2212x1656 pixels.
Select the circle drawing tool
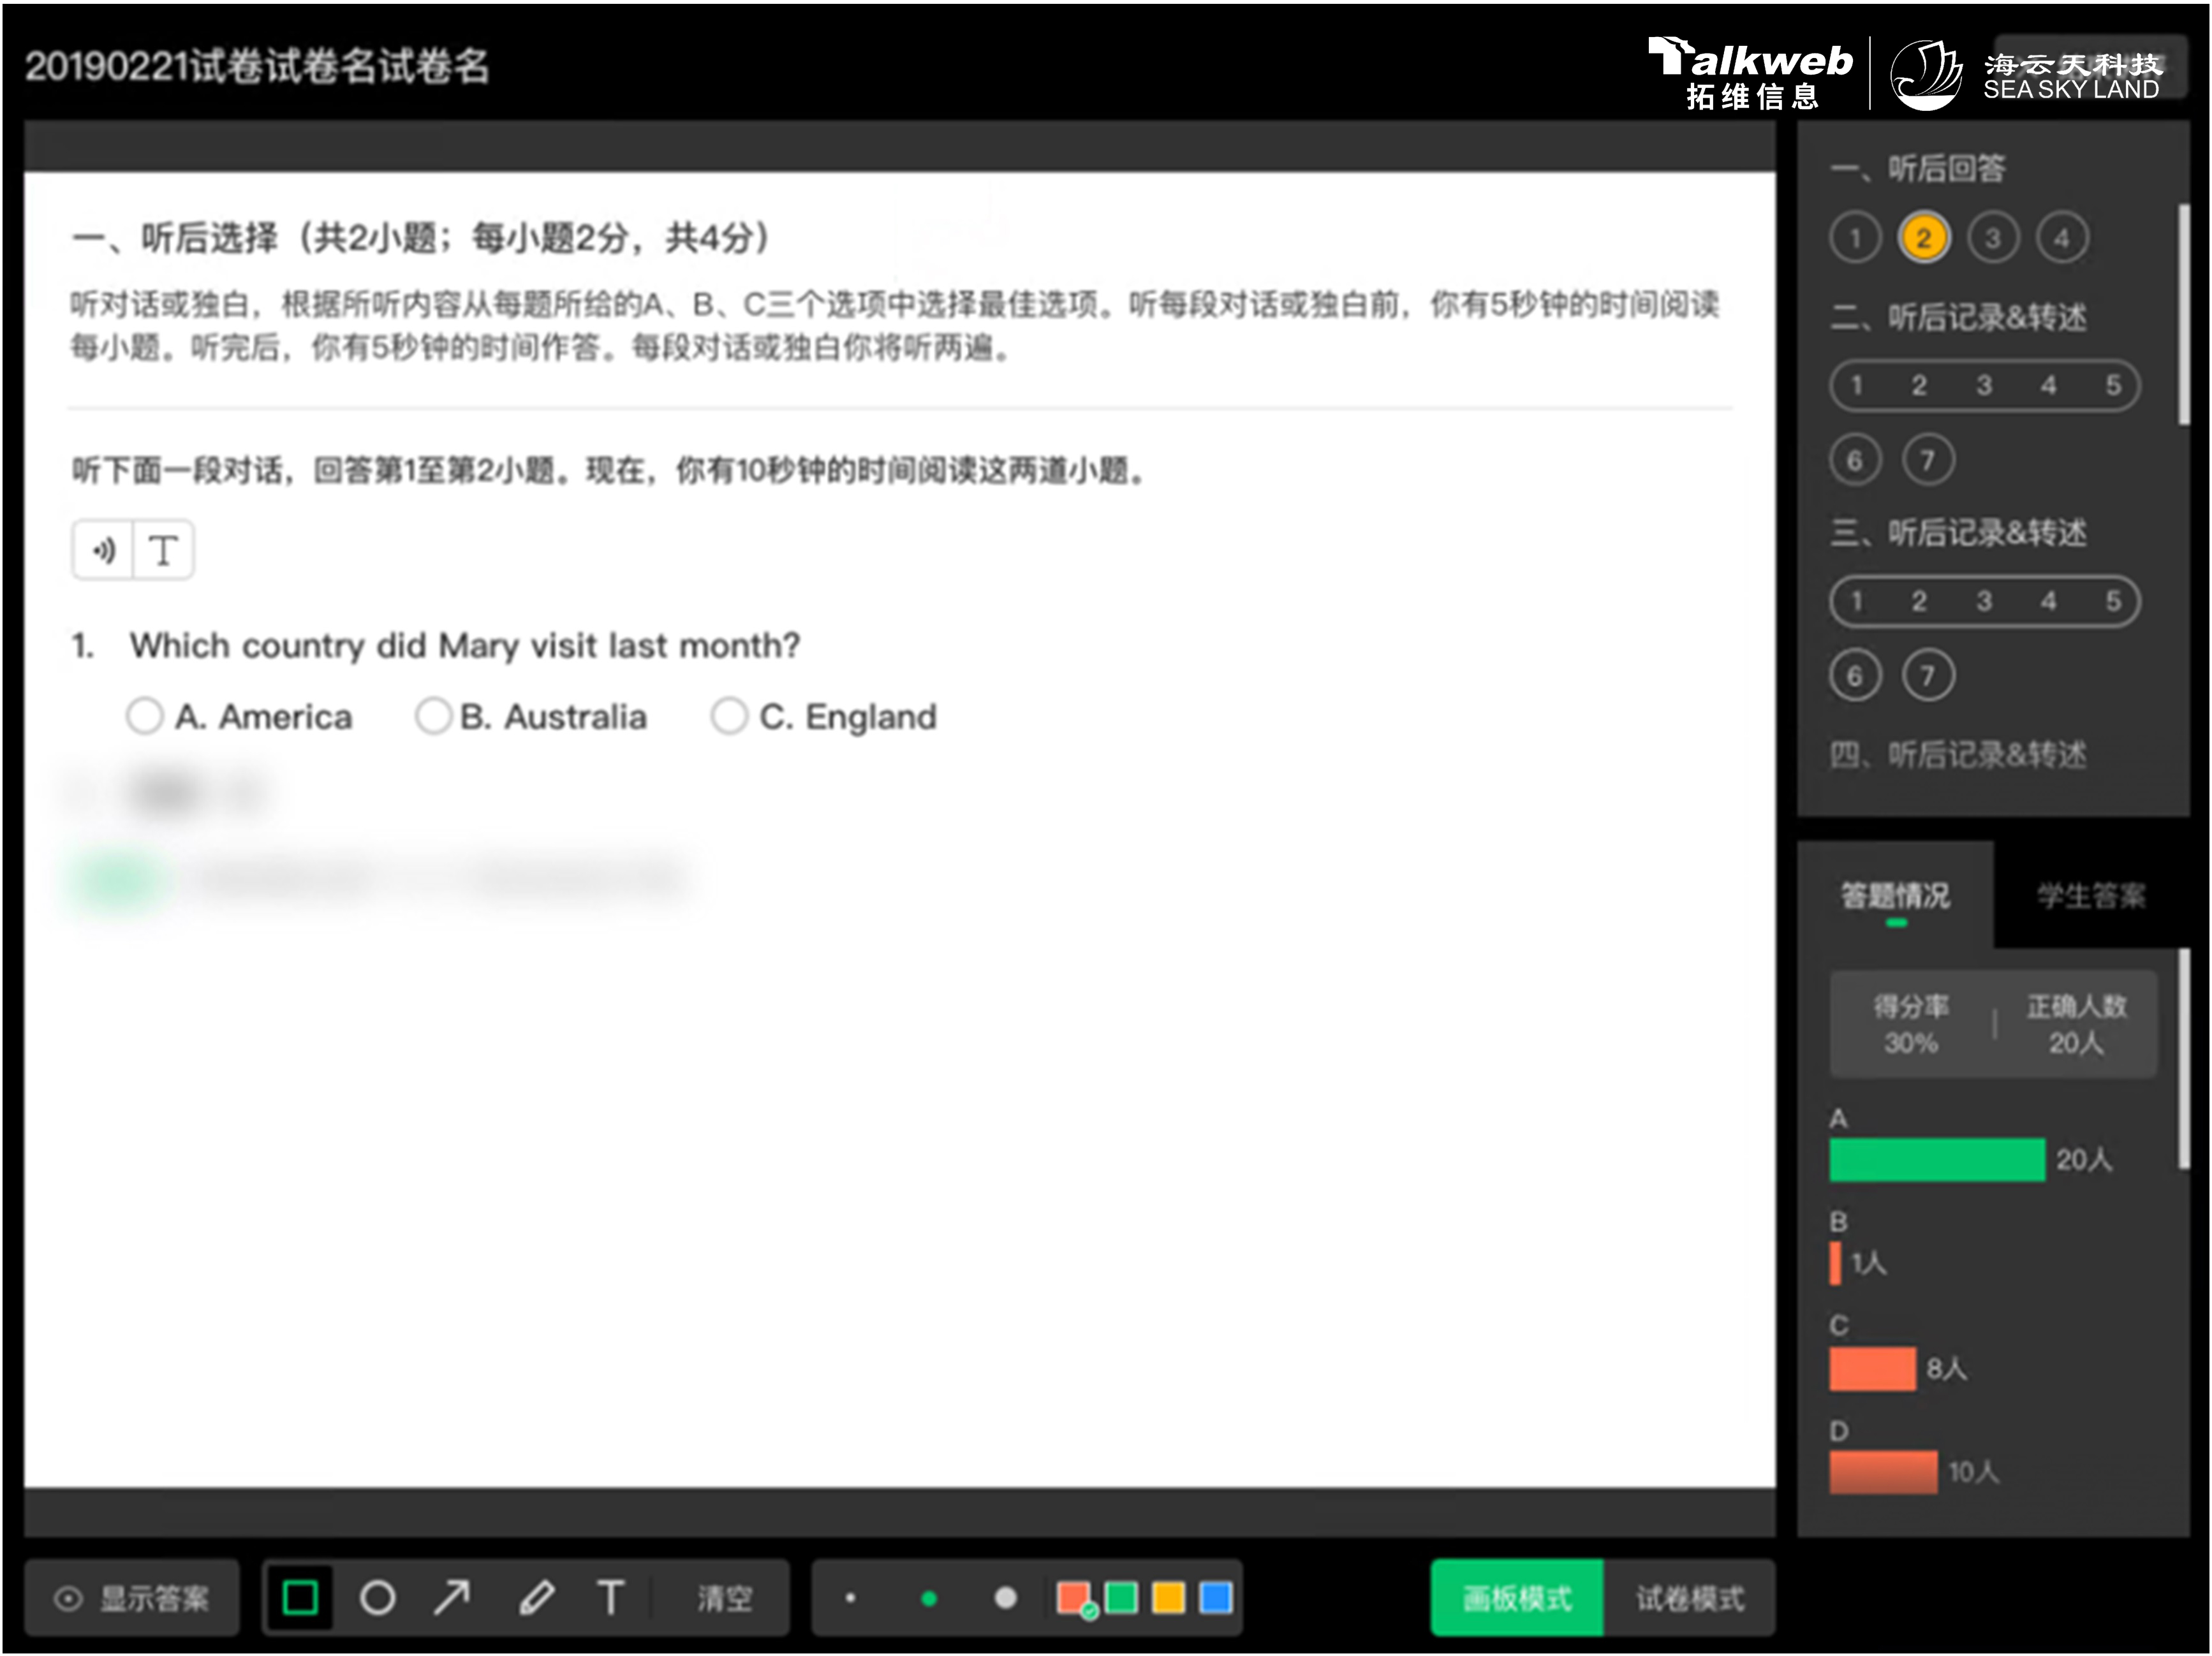(377, 1597)
